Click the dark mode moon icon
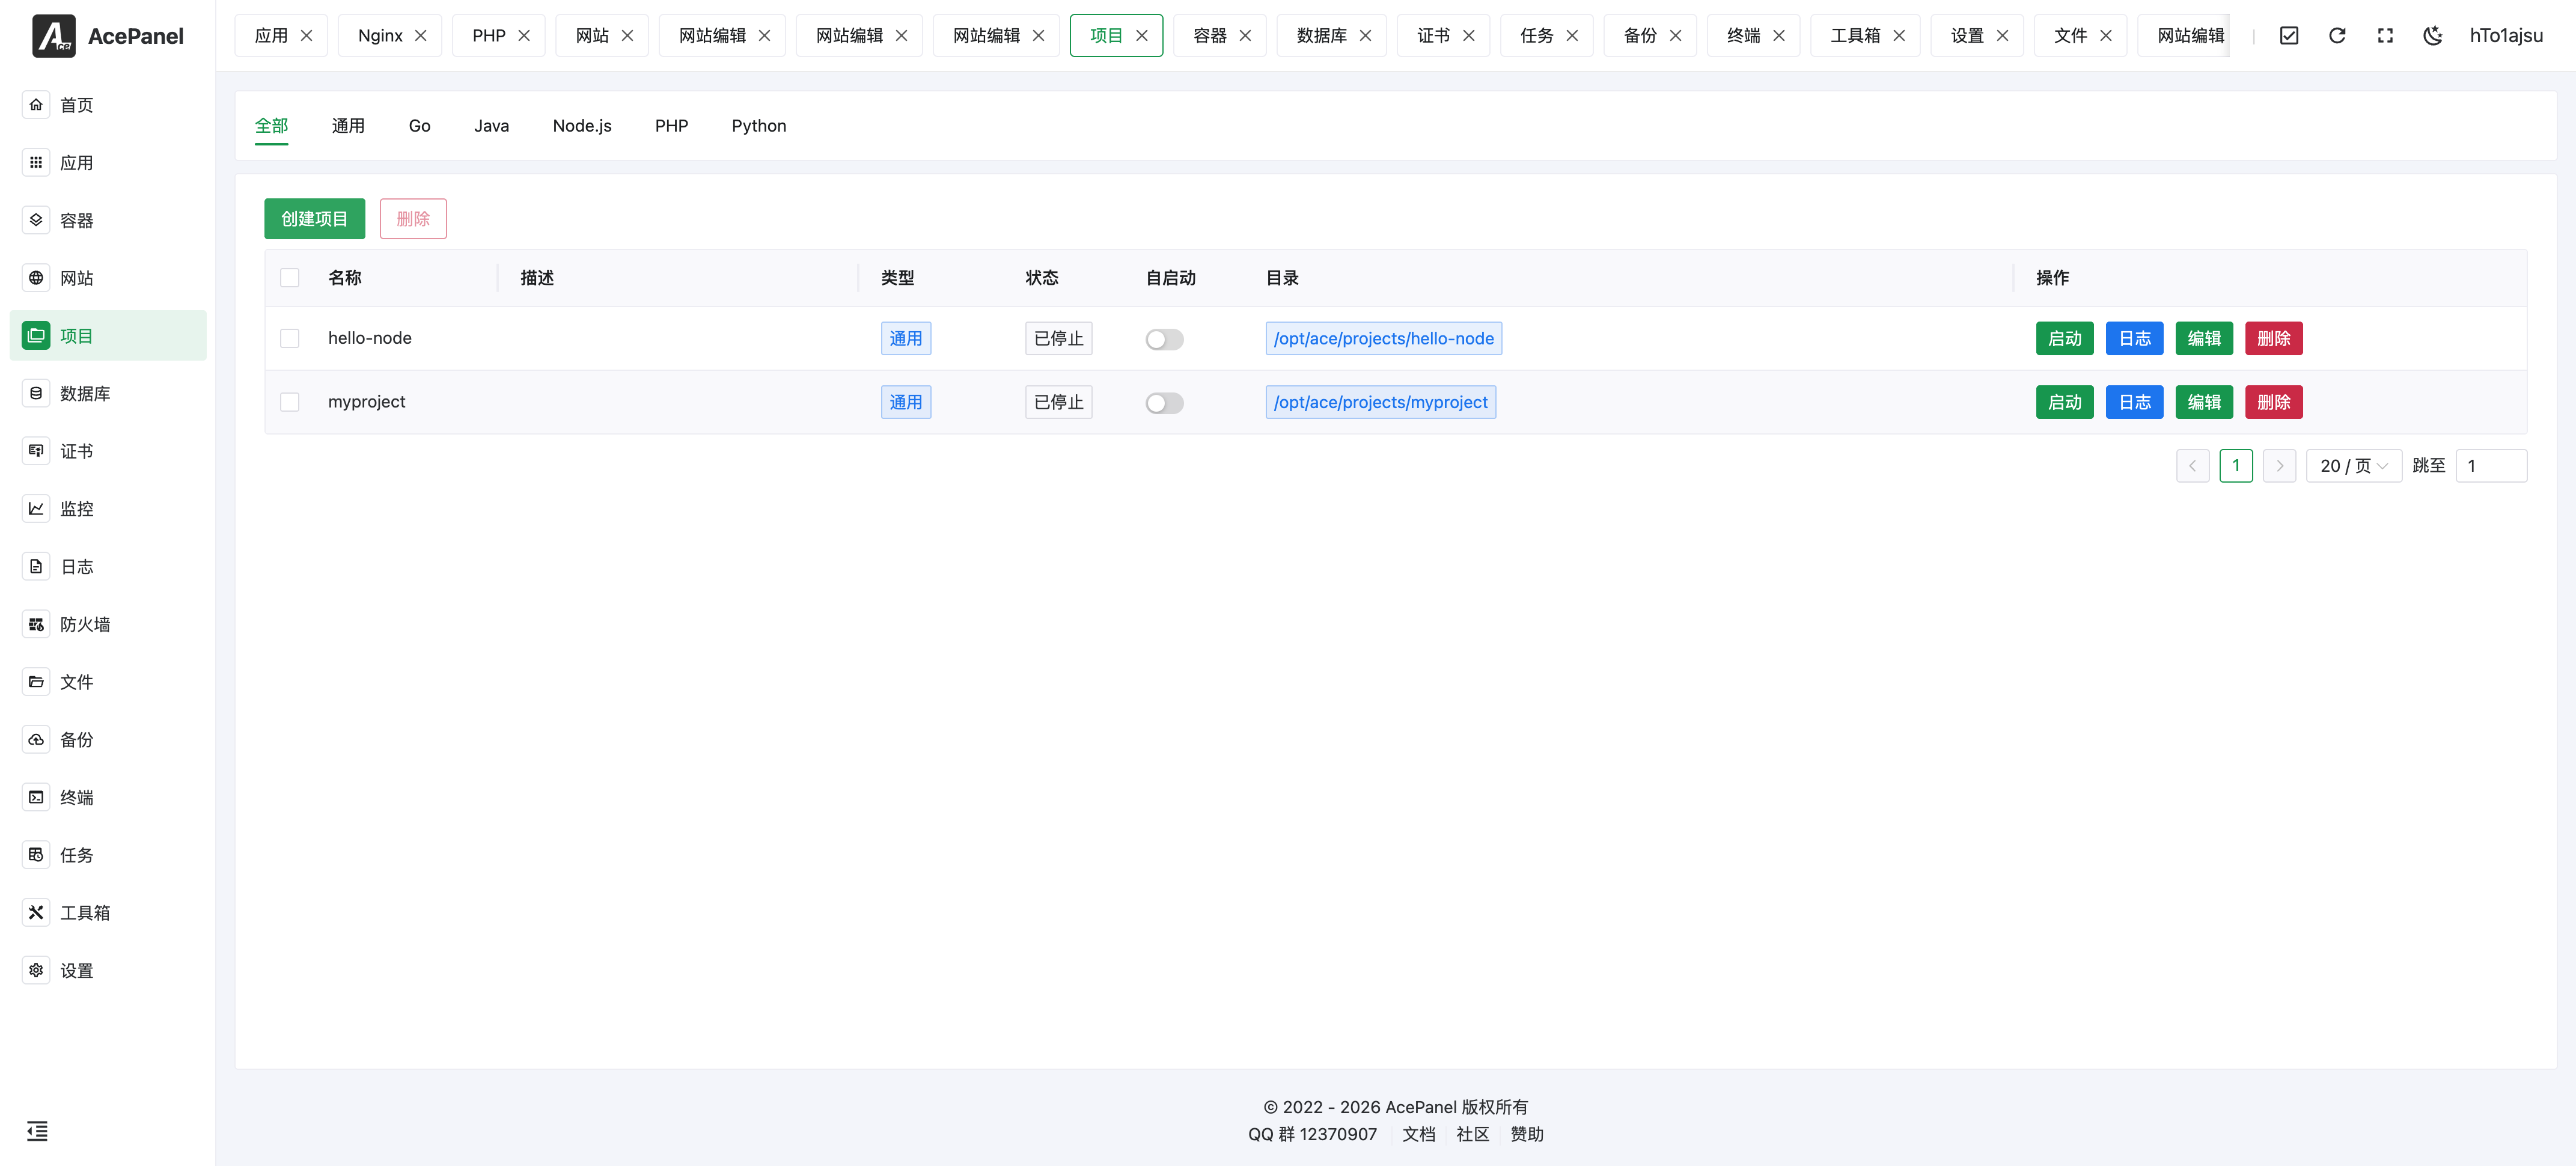The width and height of the screenshot is (2576, 1166). pos(2432,36)
